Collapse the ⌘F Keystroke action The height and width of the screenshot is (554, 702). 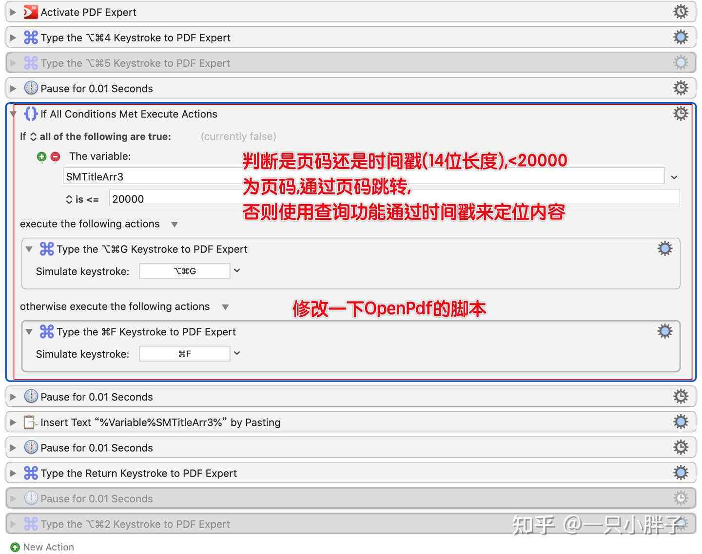[x=29, y=332]
